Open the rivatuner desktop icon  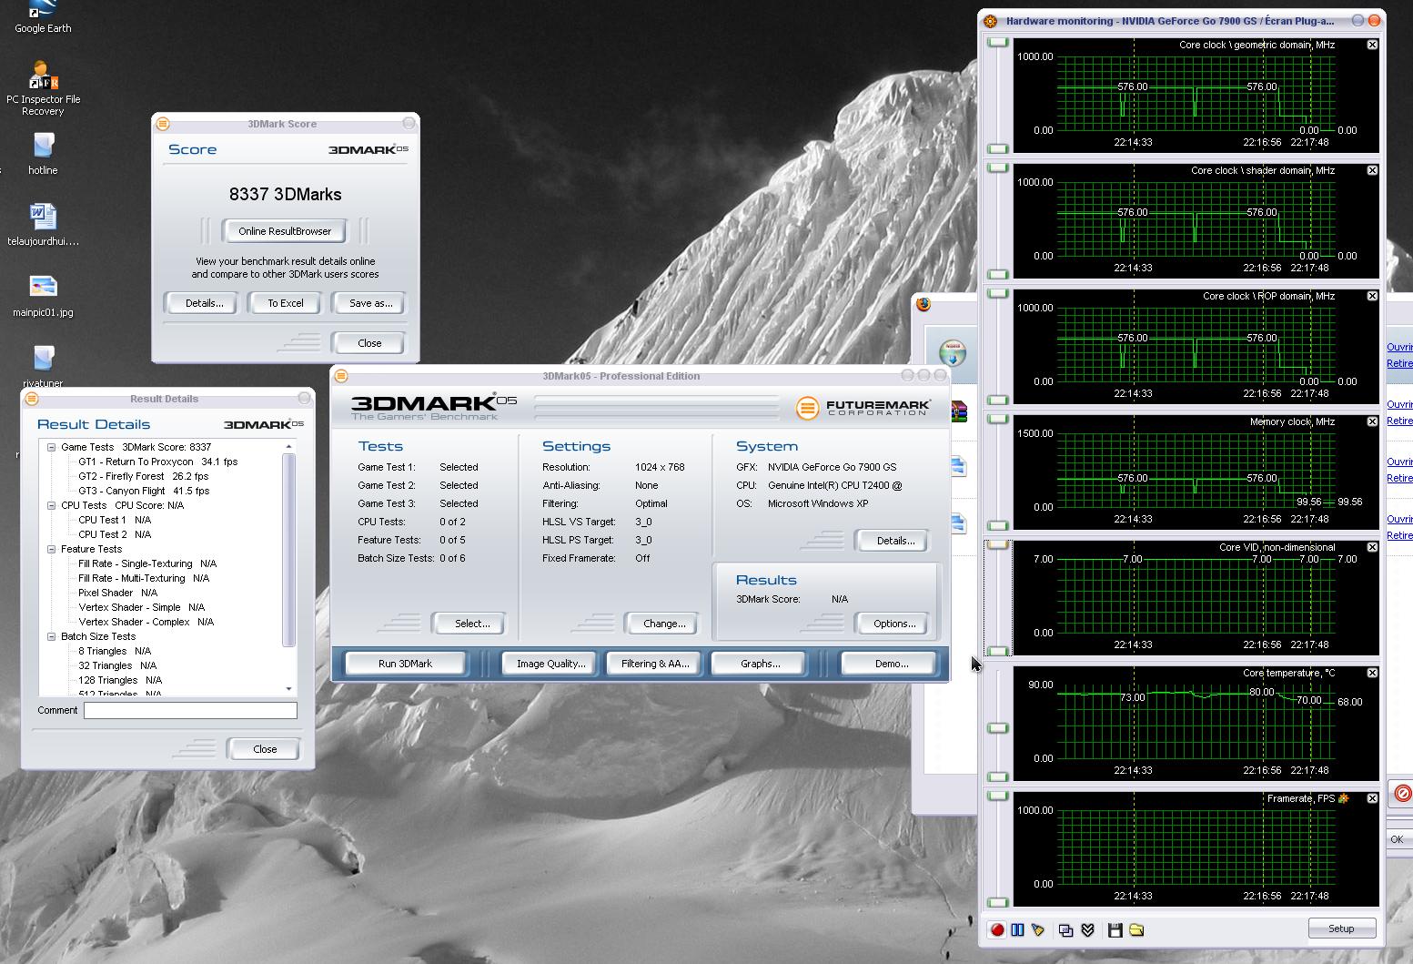coord(43,366)
